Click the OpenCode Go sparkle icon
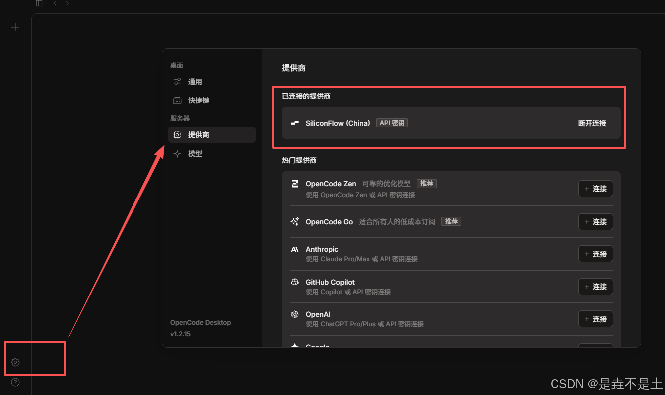Image resolution: width=665 pixels, height=395 pixels. pyautogui.click(x=295, y=221)
